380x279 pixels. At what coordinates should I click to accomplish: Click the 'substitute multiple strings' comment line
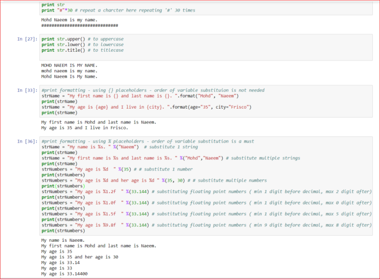coord(171,158)
